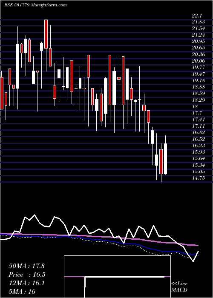This screenshot has width=213, height=298.
Task: Select the 19.47 price axis label
Action: 198,74
